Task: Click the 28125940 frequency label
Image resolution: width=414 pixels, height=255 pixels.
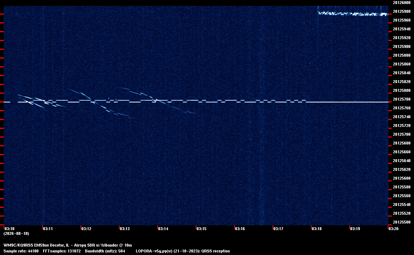Action: (x=402, y=29)
